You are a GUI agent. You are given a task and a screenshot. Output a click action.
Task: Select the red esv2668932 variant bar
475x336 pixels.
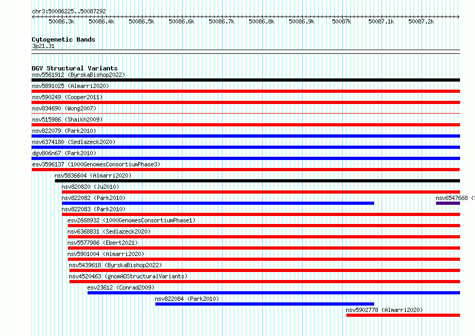point(264,226)
